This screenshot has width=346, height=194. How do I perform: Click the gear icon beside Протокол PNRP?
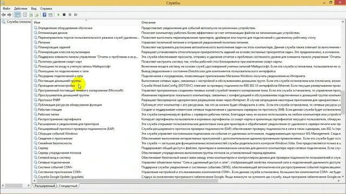(36, 100)
